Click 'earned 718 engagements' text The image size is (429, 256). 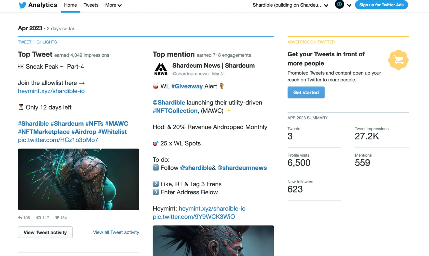coord(224,55)
